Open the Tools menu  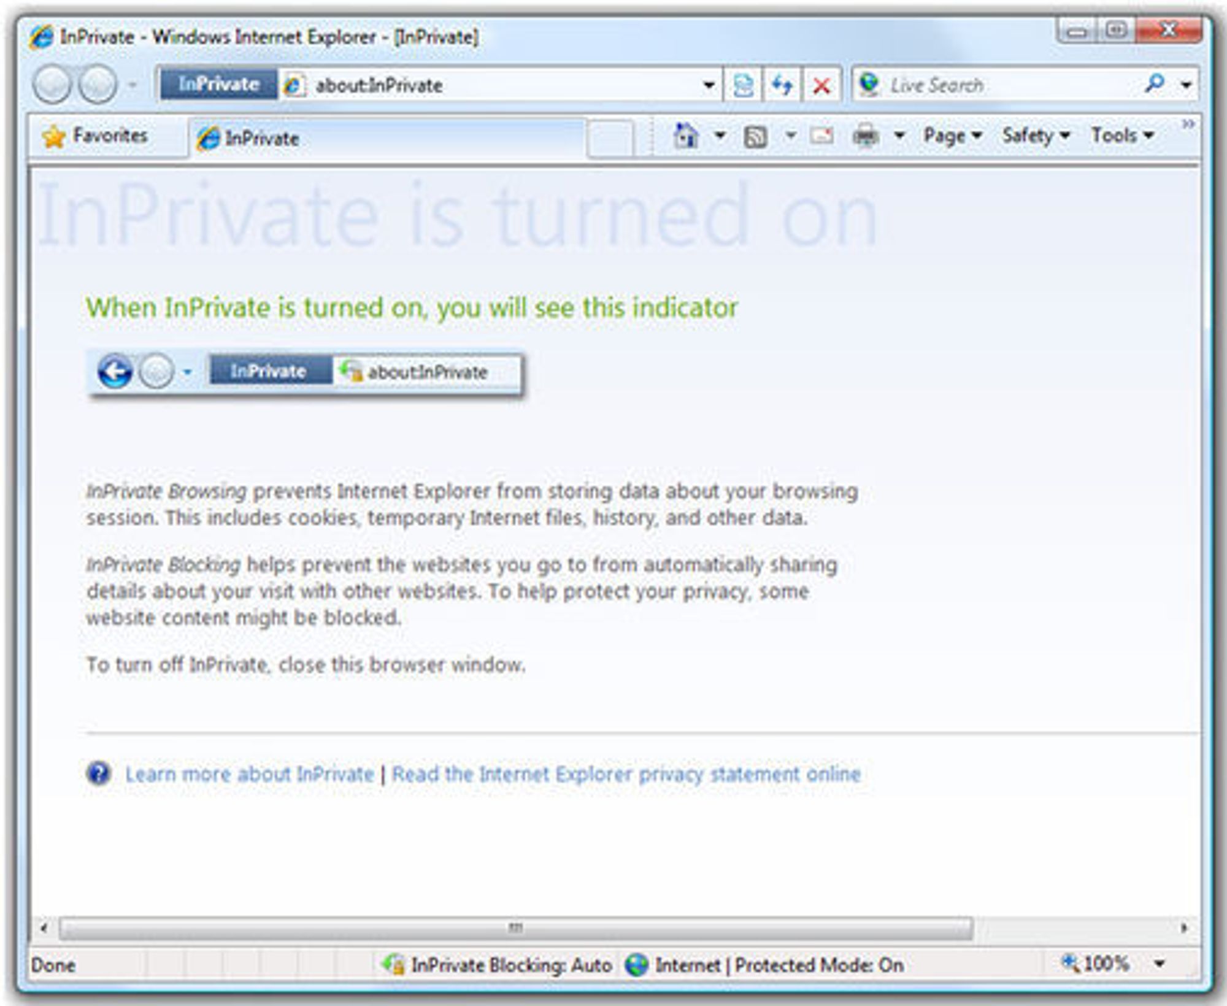(1123, 136)
